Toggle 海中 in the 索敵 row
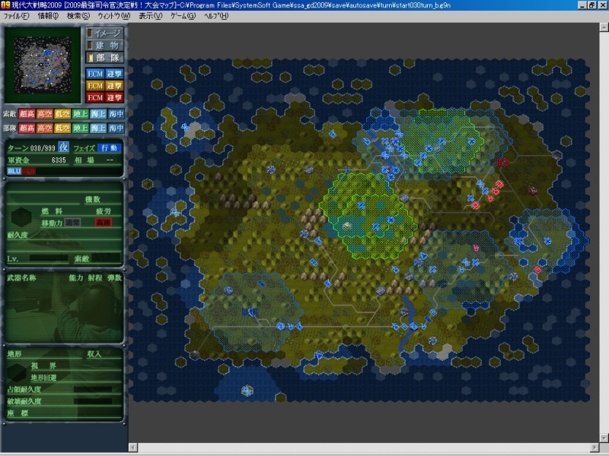Image resolution: width=609 pixels, height=456 pixels. pyautogui.click(x=116, y=113)
